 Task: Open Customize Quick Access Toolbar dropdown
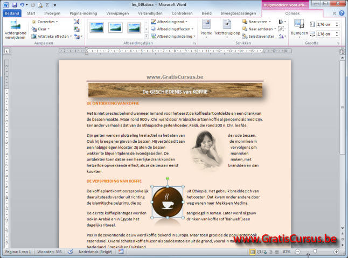point(55,5)
